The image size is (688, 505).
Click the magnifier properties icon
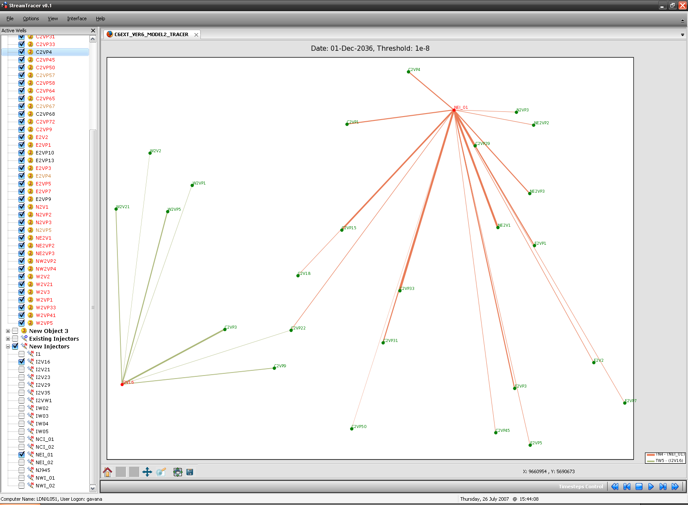[161, 472]
